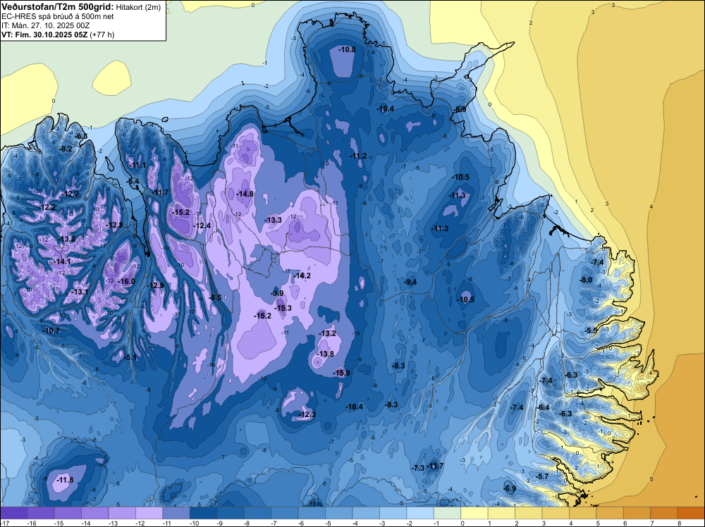Click the darkest purple swatch on the color bar
The height and width of the screenshot is (527, 705).
(x=14, y=513)
